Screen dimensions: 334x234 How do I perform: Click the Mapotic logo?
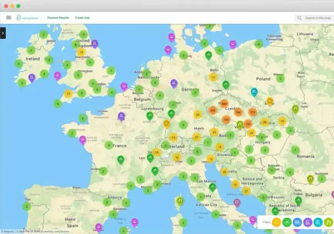coord(24,18)
